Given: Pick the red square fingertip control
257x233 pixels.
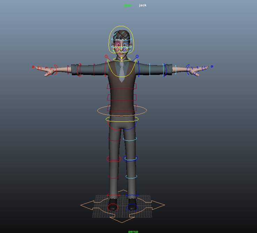Looking at the screenshot, I should 33,66.
